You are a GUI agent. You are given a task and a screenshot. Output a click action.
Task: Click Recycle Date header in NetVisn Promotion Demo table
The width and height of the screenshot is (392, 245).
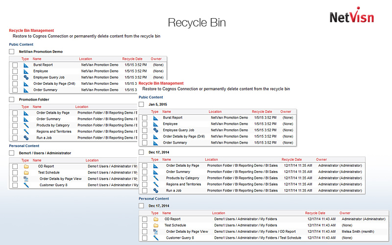[x=132, y=59]
